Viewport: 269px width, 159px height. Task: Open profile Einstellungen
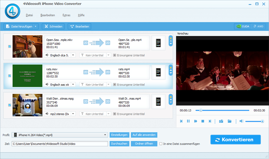tap(119, 135)
